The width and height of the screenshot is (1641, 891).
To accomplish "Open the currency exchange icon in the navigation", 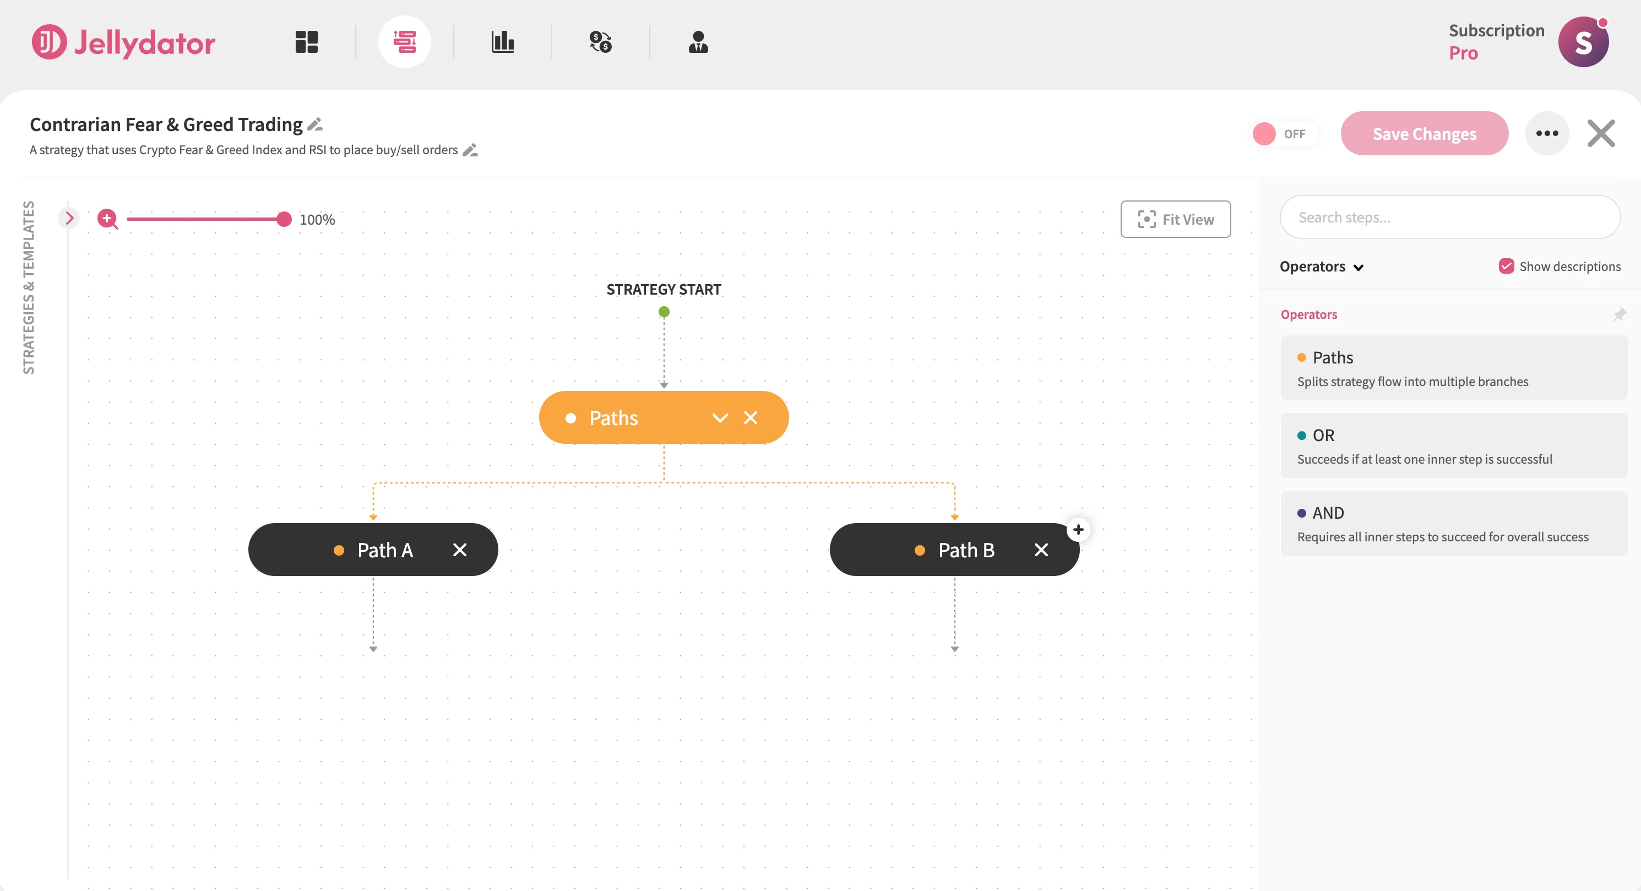I will (x=600, y=42).
